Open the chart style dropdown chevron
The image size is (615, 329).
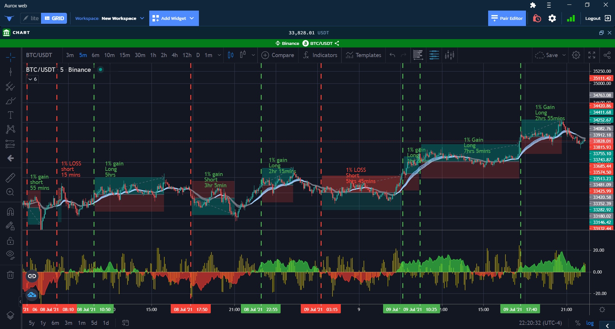tap(253, 55)
